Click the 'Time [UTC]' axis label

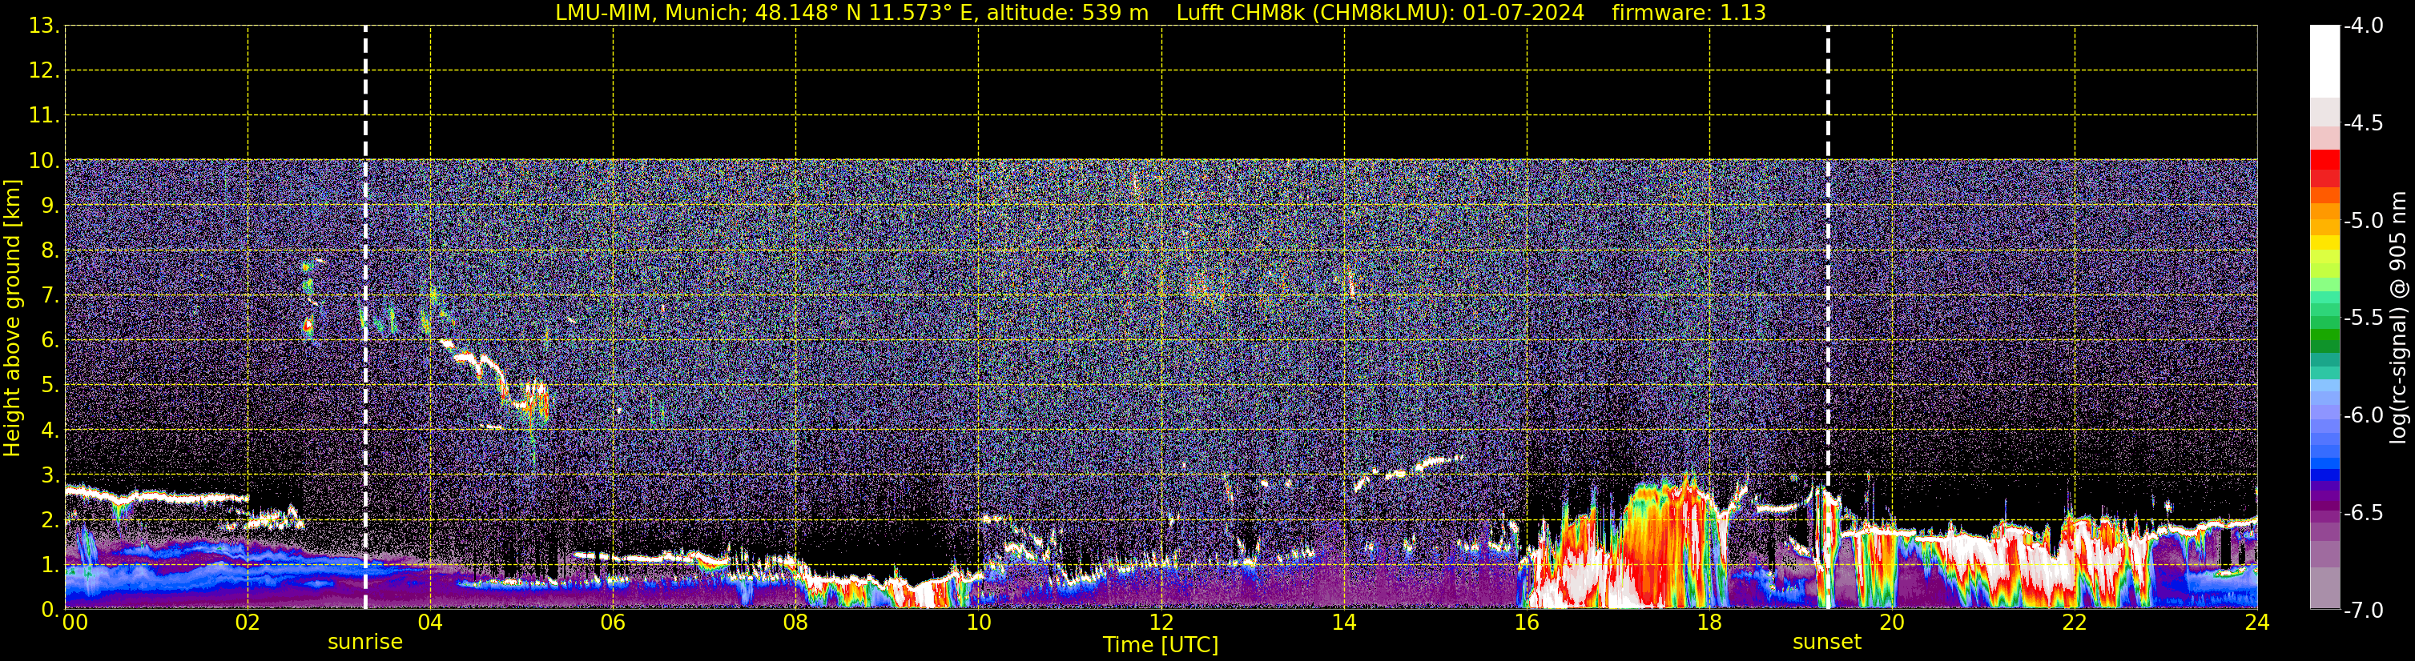point(1161,645)
